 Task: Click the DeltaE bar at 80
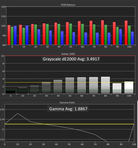pos(105,85)
